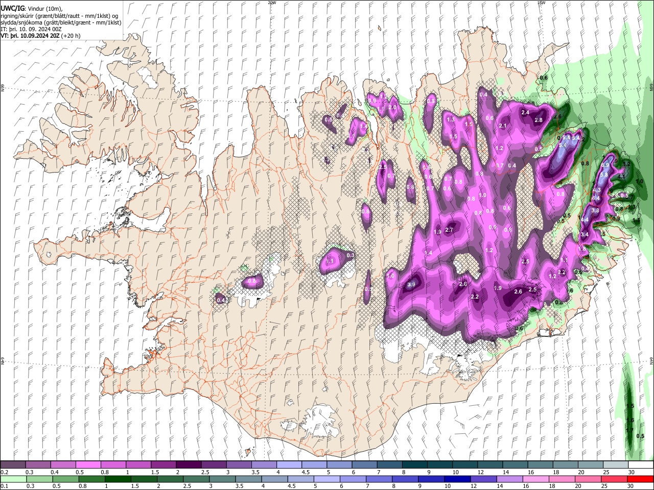This screenshot has height=490, width=654.
Task: Click the 3.9 snowfall value north of the glacier
Action: point(412,285)
